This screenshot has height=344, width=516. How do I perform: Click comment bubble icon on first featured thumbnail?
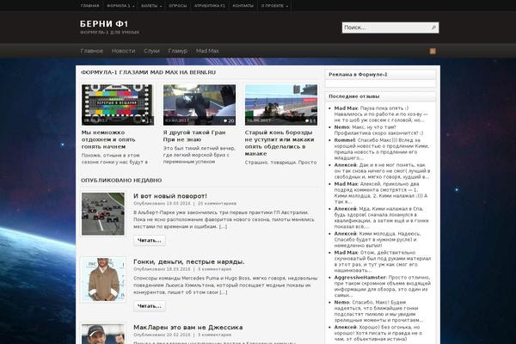click(x=143, y=120)
